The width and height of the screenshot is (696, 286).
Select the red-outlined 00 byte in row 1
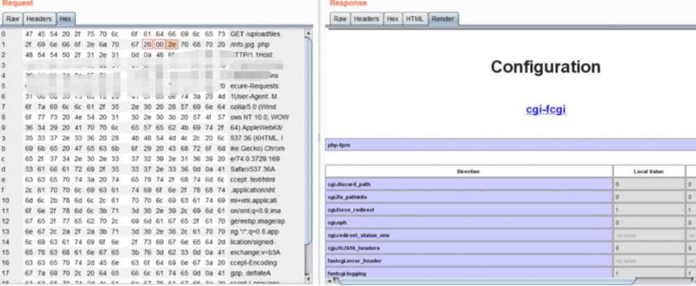coord(160,45)
